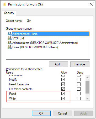This screenshot has width=96, height=119.
Task: Click the Cancel button
Action: (62, 113)
